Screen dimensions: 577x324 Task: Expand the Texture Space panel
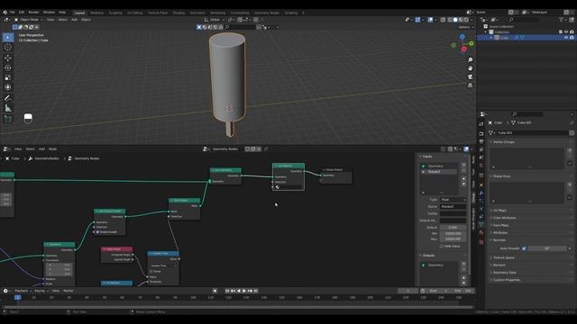(x=503, y=257)
